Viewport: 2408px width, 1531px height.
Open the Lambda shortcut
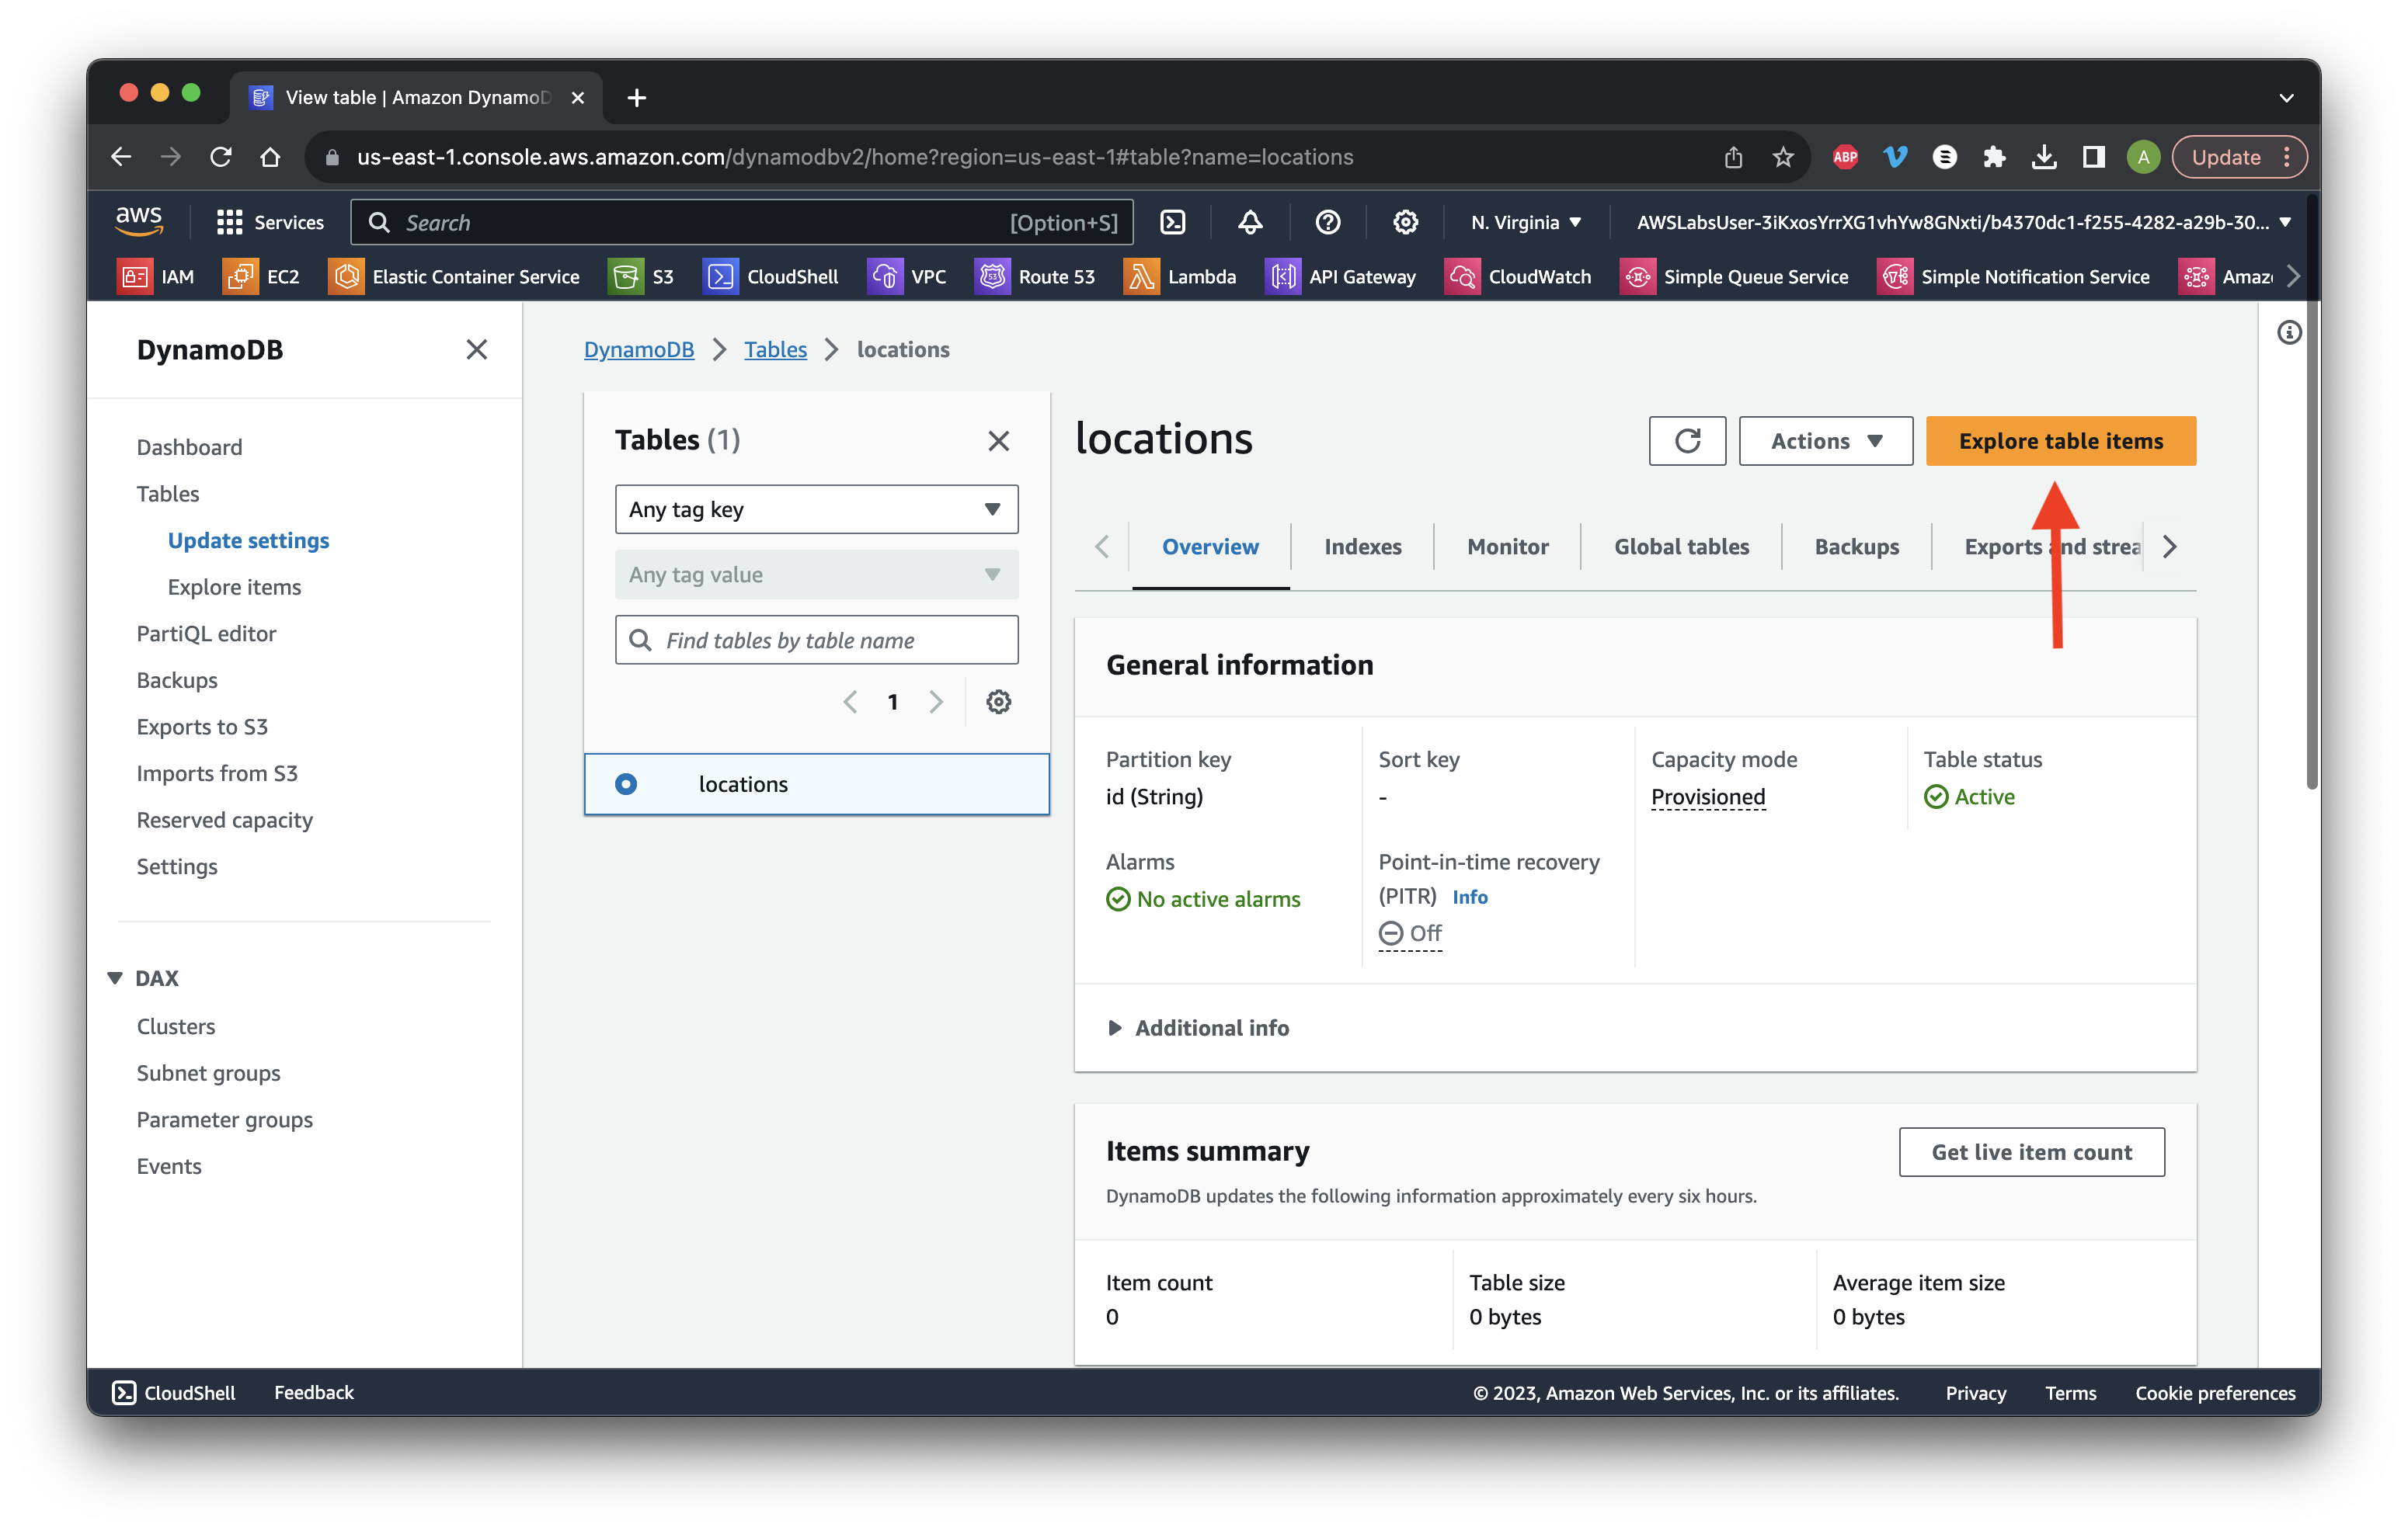(1180, 277)
